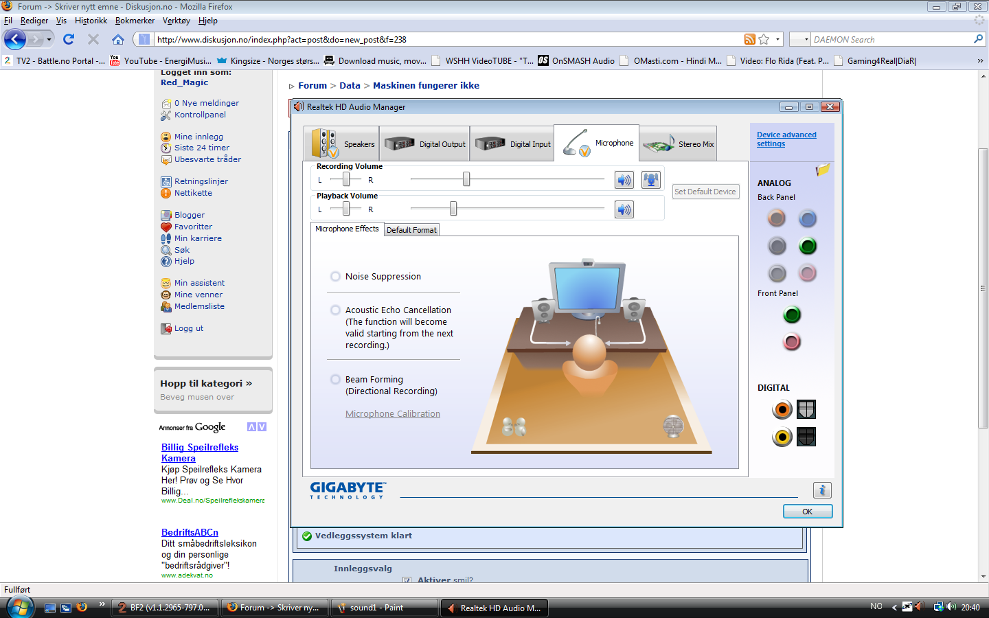Click the URL address field
The height and width of the screenshot is (618, 989).
tap(449, 39)
